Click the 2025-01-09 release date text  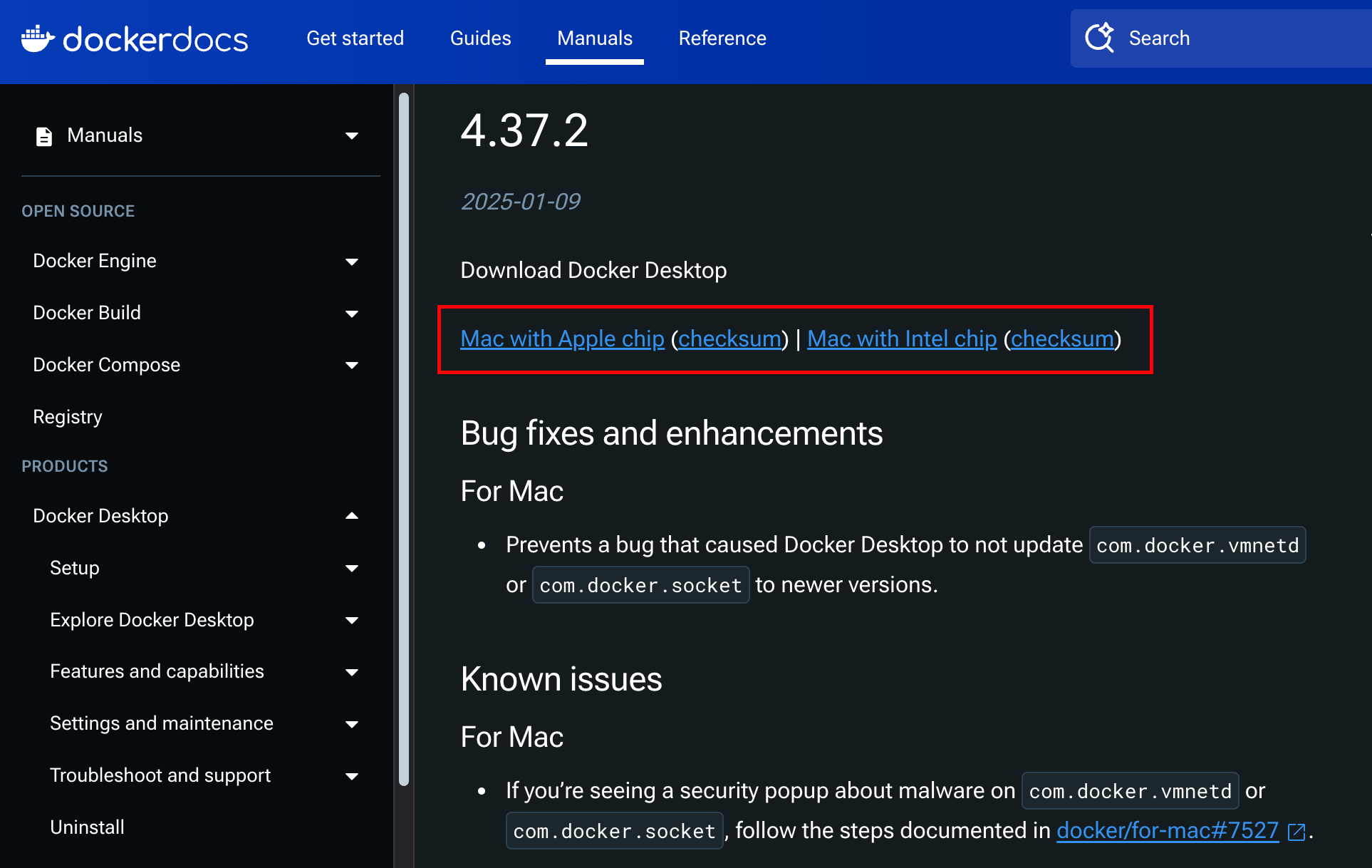pyautogui.click(x=520, y=202)
